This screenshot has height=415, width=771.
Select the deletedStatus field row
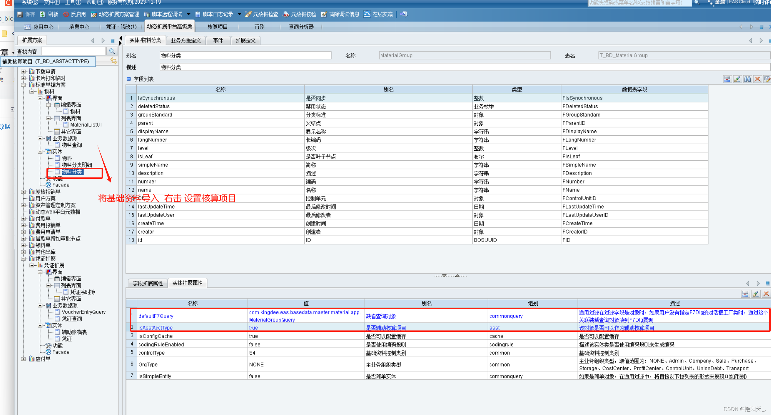tap(417, 106)
